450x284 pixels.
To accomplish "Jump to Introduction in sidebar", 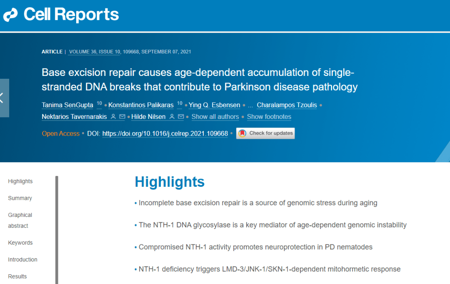I will coord(22,259).
